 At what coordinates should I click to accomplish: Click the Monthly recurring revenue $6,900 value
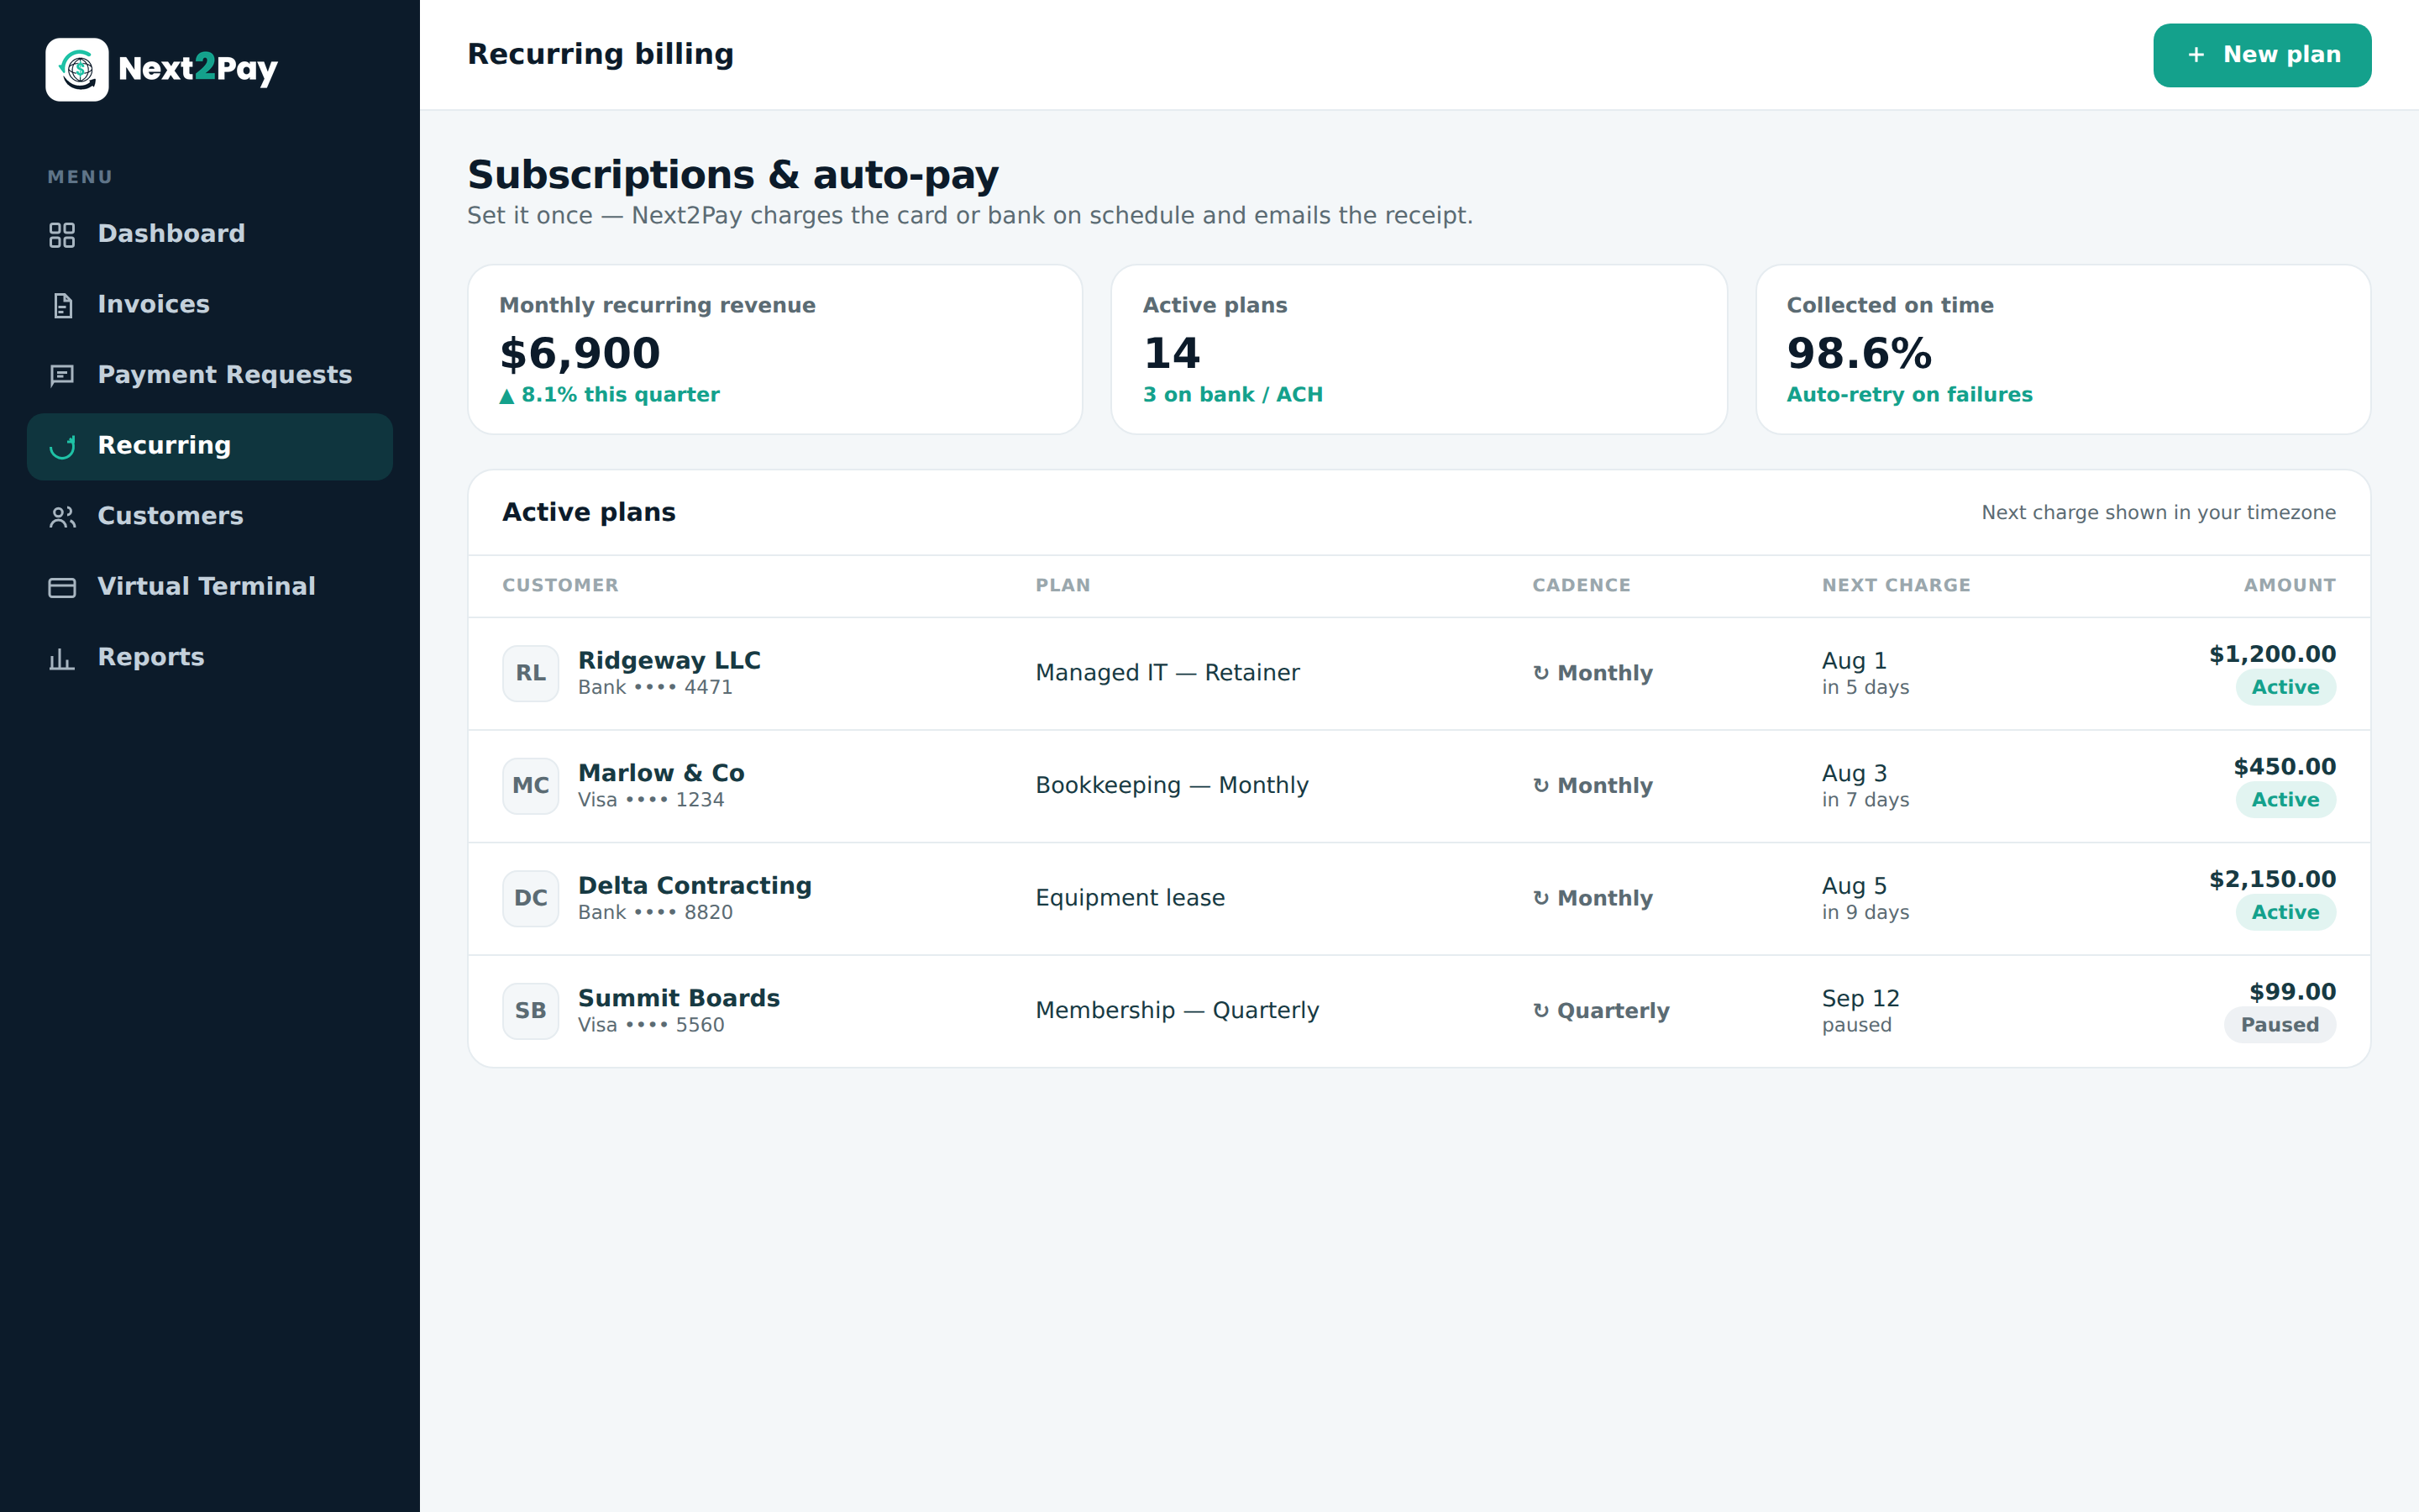pyautogui.click(x=580, y=353)
